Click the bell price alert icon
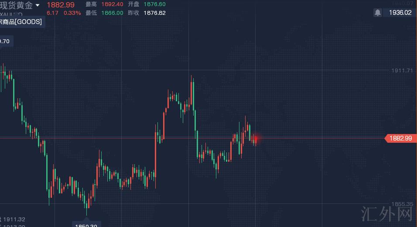 pos(378,13)
